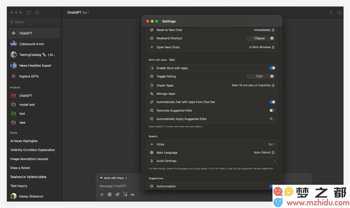Image resolution: width=350 pixels, height=208 pixels.
Task: Open the ChatGPT 4o model picker
Action: [x=78, y=13]
